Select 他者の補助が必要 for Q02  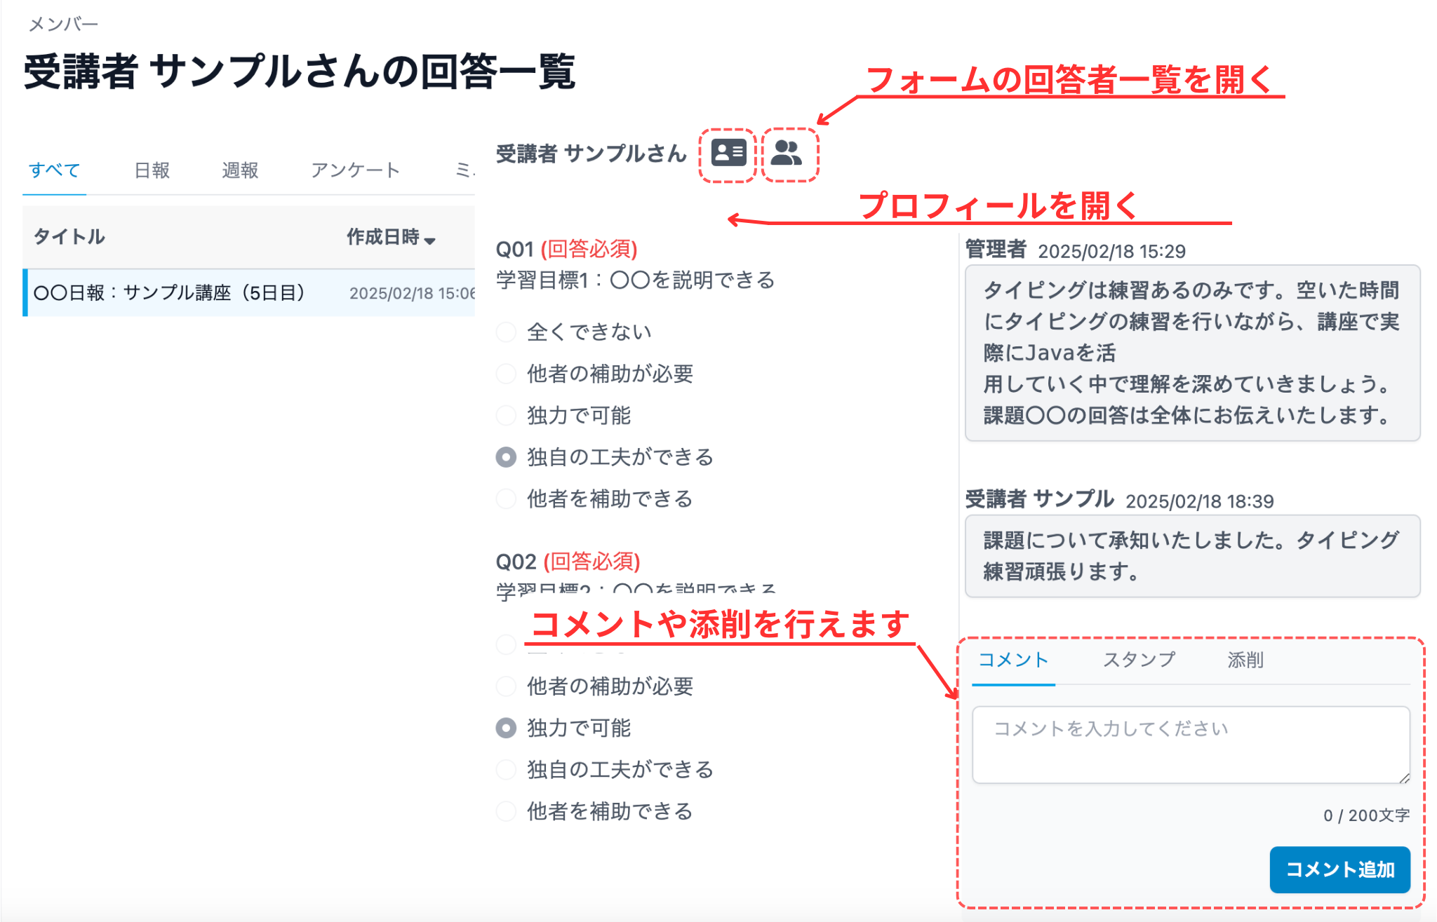tap(505, 686)
